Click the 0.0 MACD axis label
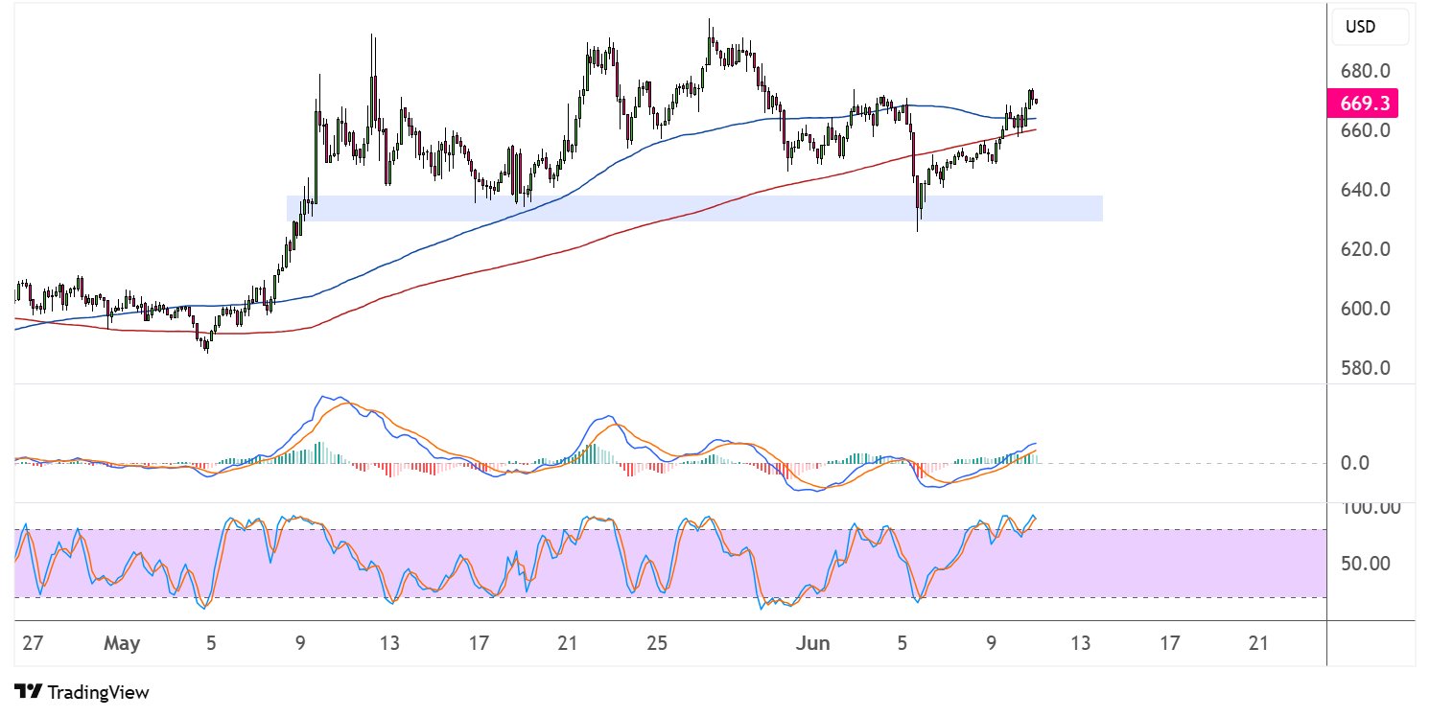Image resolution: width=1430 pixels, height=717 pixels. tap(1354, 463)
